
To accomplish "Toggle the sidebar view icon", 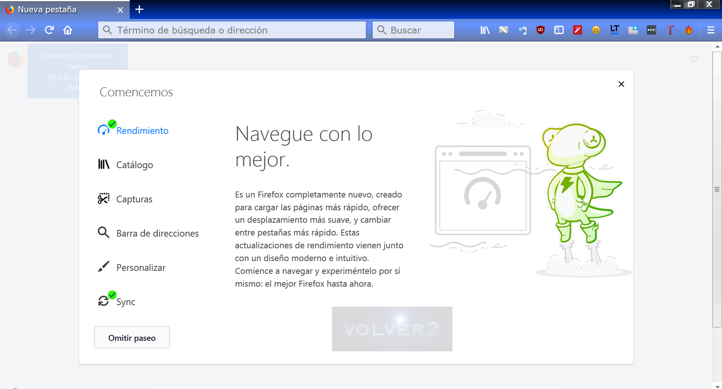I will pos(559,30).
